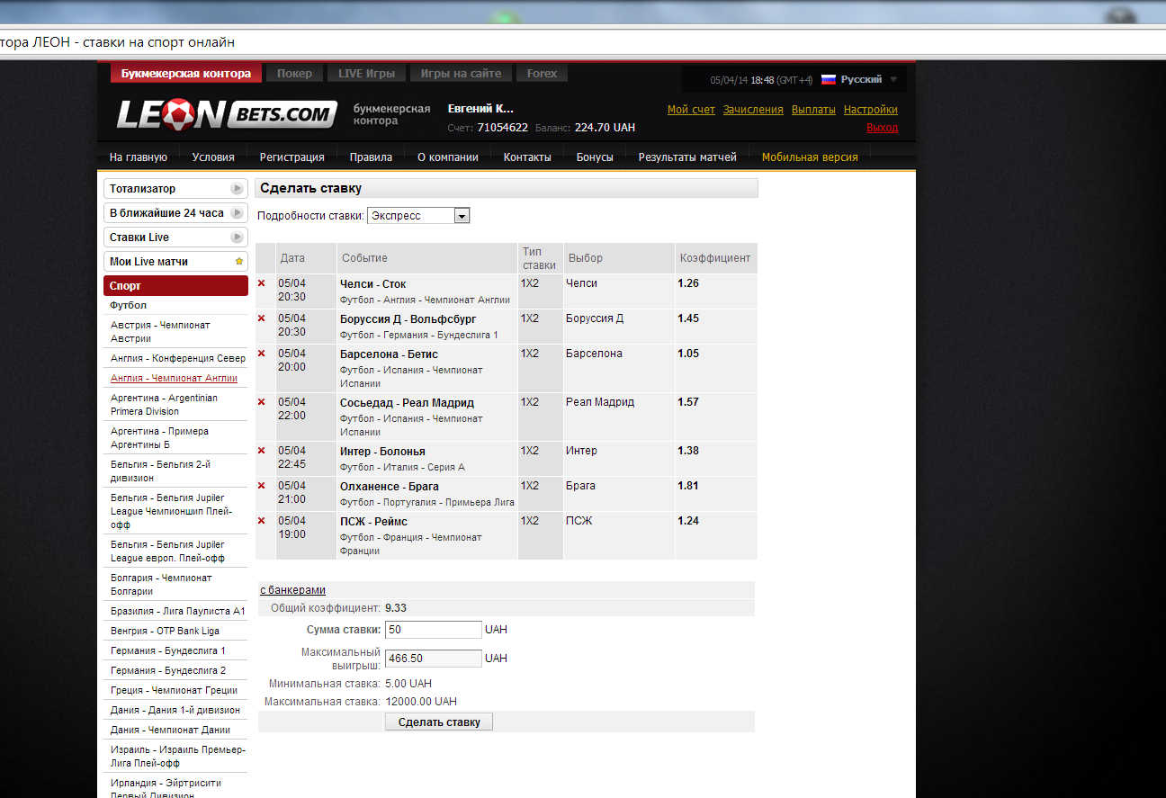
Task: Click the Выход logout link
Action: (882, 128)
